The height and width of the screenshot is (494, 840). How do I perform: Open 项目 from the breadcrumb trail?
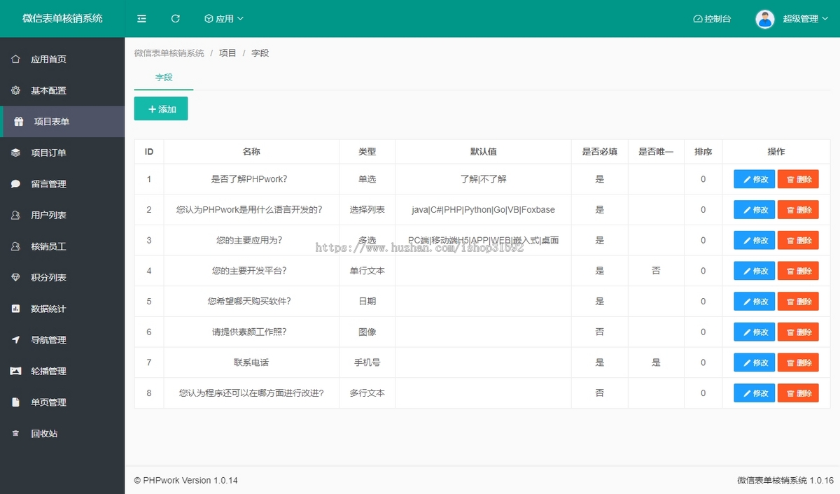click(227, 52)
